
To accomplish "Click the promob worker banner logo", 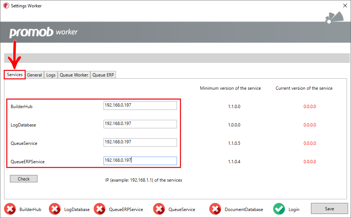I will click(43, 32).
